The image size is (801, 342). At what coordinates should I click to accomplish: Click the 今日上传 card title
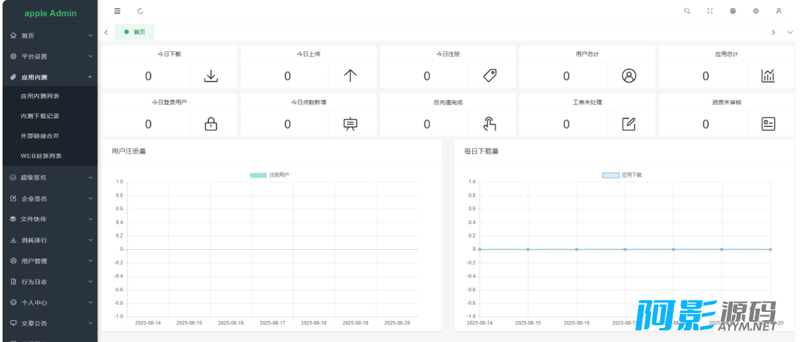(308, 54)
